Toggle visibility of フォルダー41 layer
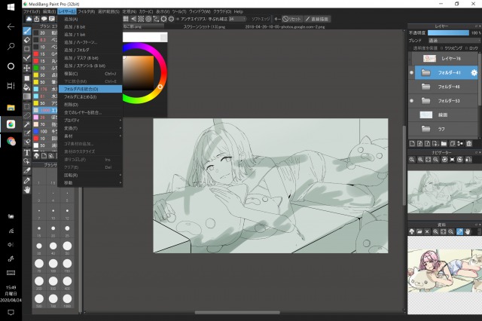Image resolution: width=482 pixels, height=321 pixels. [x=411, y=72]
